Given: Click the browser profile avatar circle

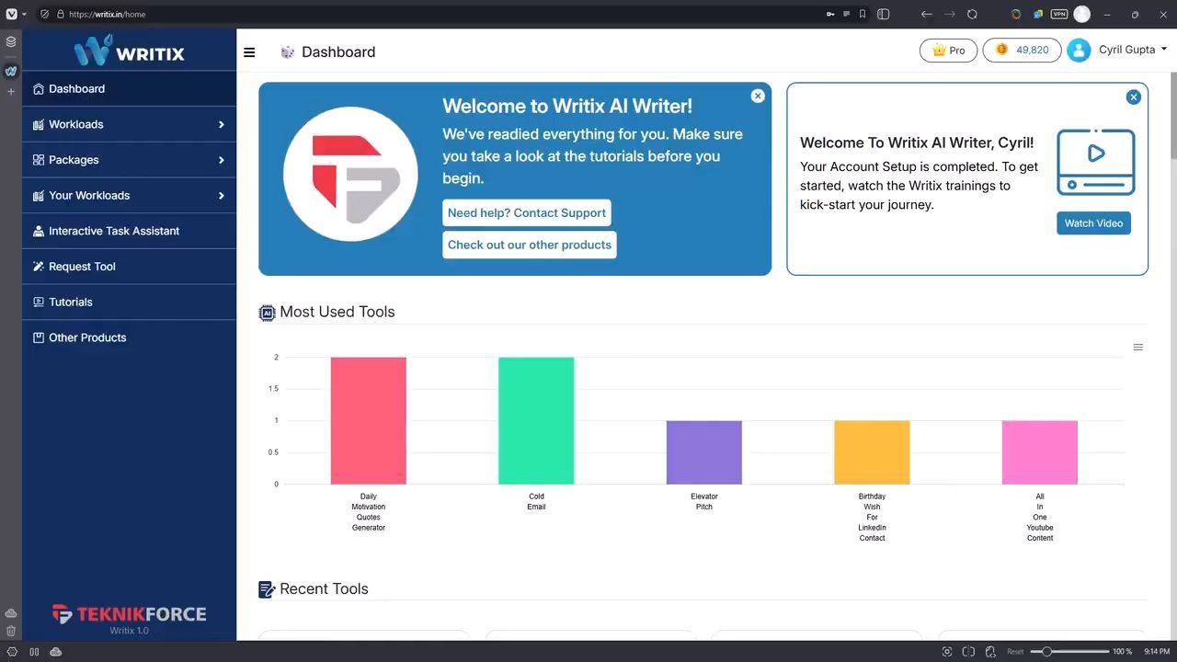Looking at the screenshot, I should 1082,15.
